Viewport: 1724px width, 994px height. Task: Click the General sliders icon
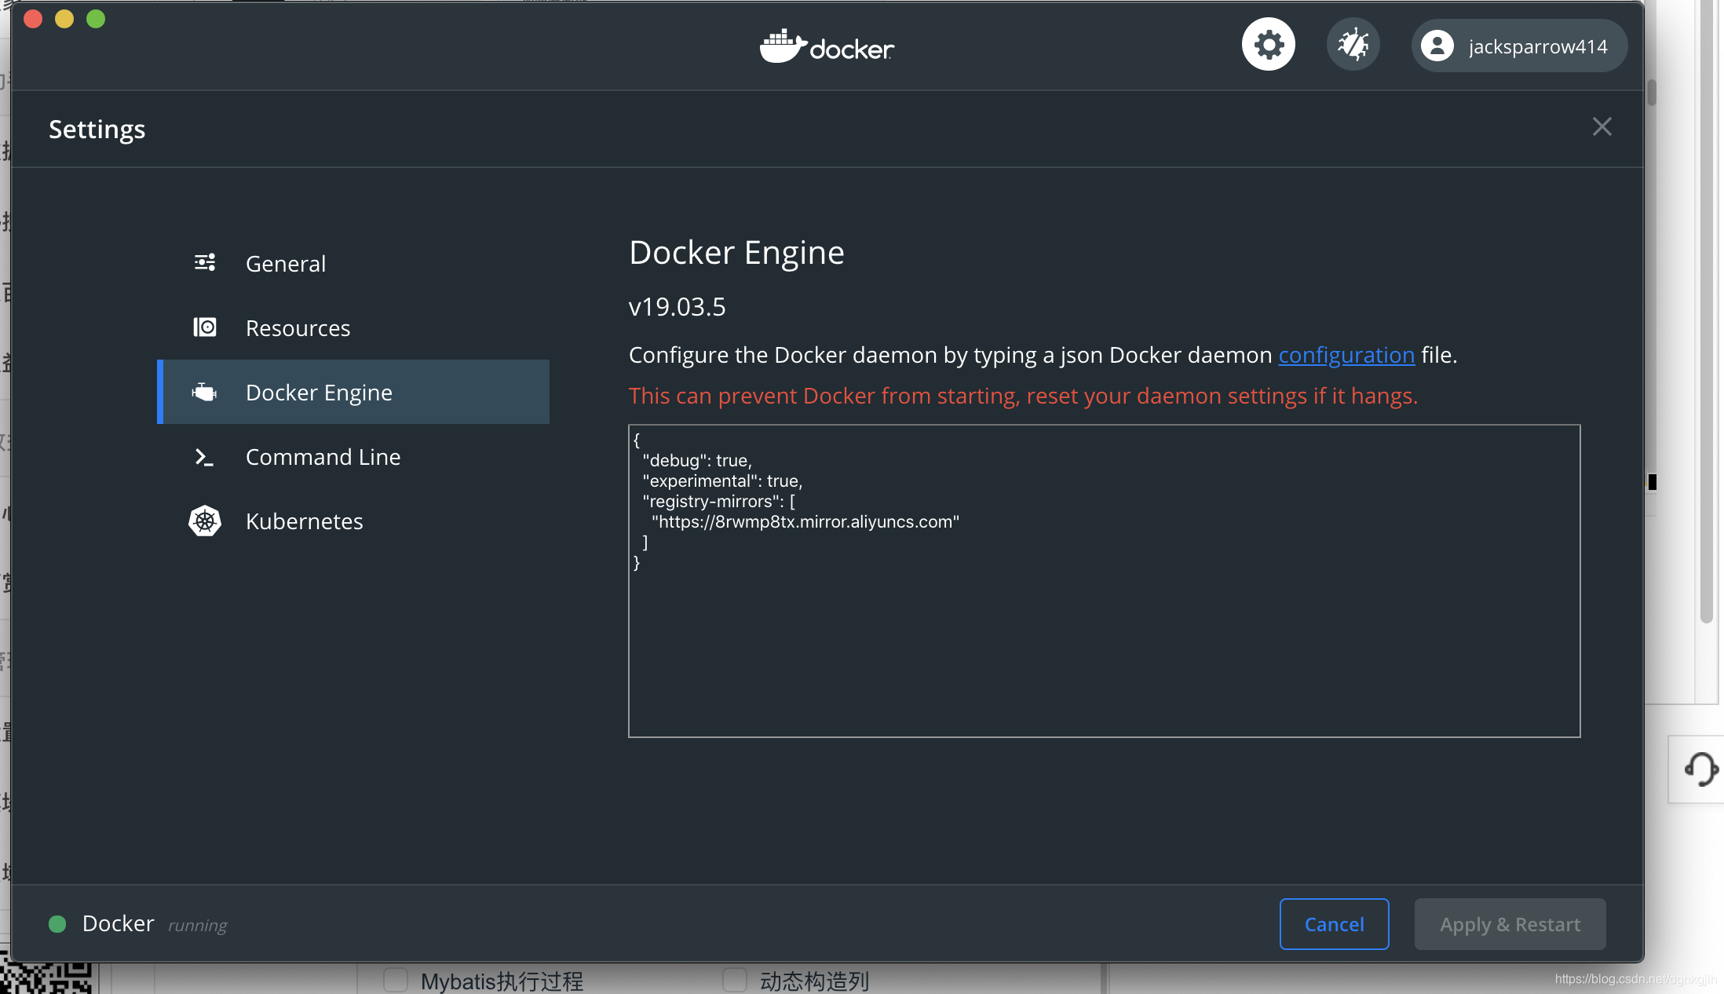(x=205, y=262)
